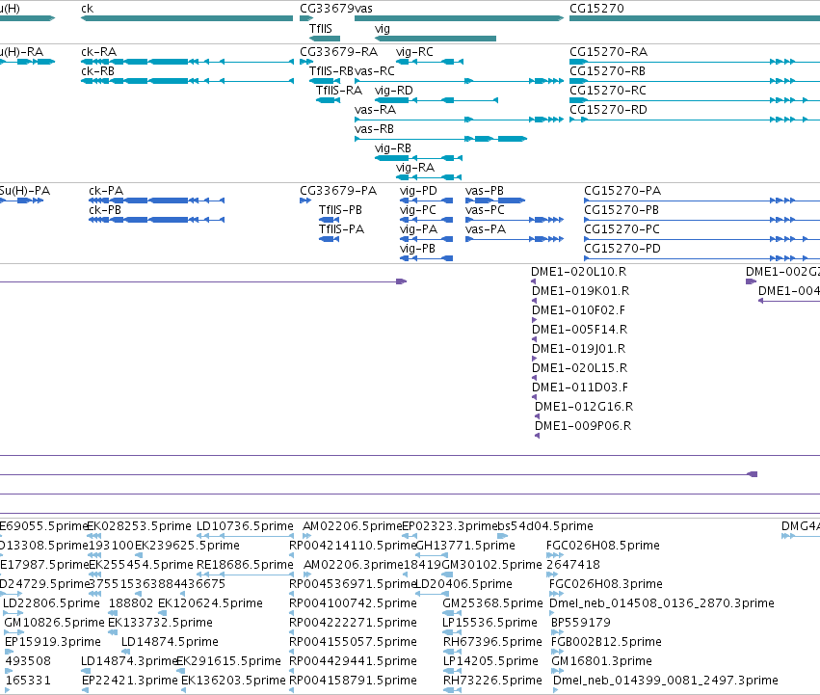Select feature label 'DME1-020L15.R'
The width and height of the screenshot is (820, 695).
(579, 368)
